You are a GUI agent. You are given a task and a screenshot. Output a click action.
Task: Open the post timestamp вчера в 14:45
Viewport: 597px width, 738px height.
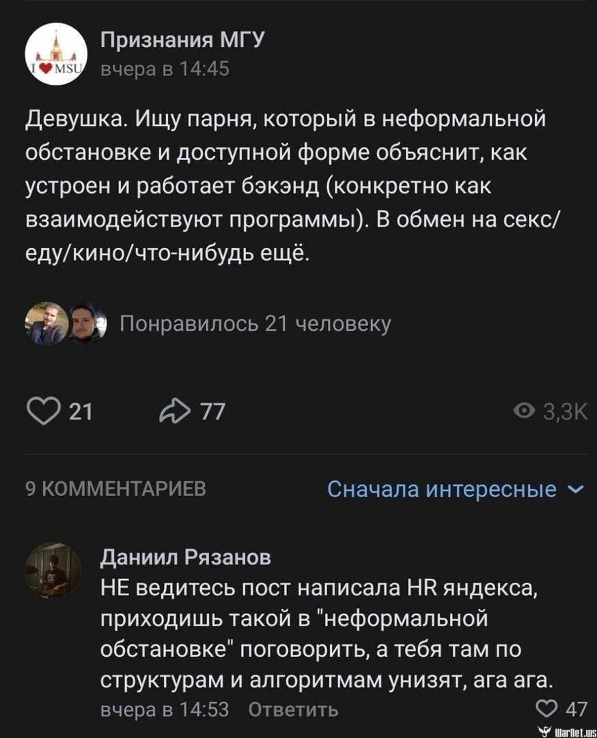pyautogui.click(x=164, y=70)
